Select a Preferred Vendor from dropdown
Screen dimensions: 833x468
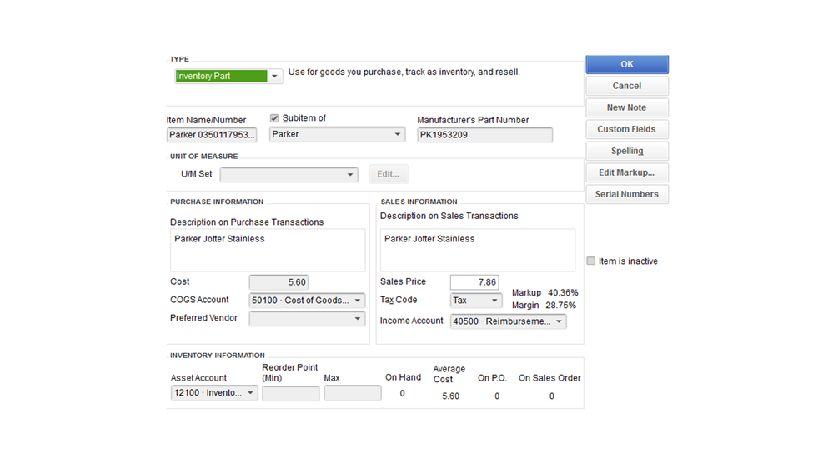[358, 318]
